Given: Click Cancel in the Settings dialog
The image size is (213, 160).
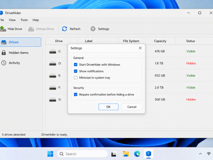Looking at the screenshot, I should (x=132, y=107).
